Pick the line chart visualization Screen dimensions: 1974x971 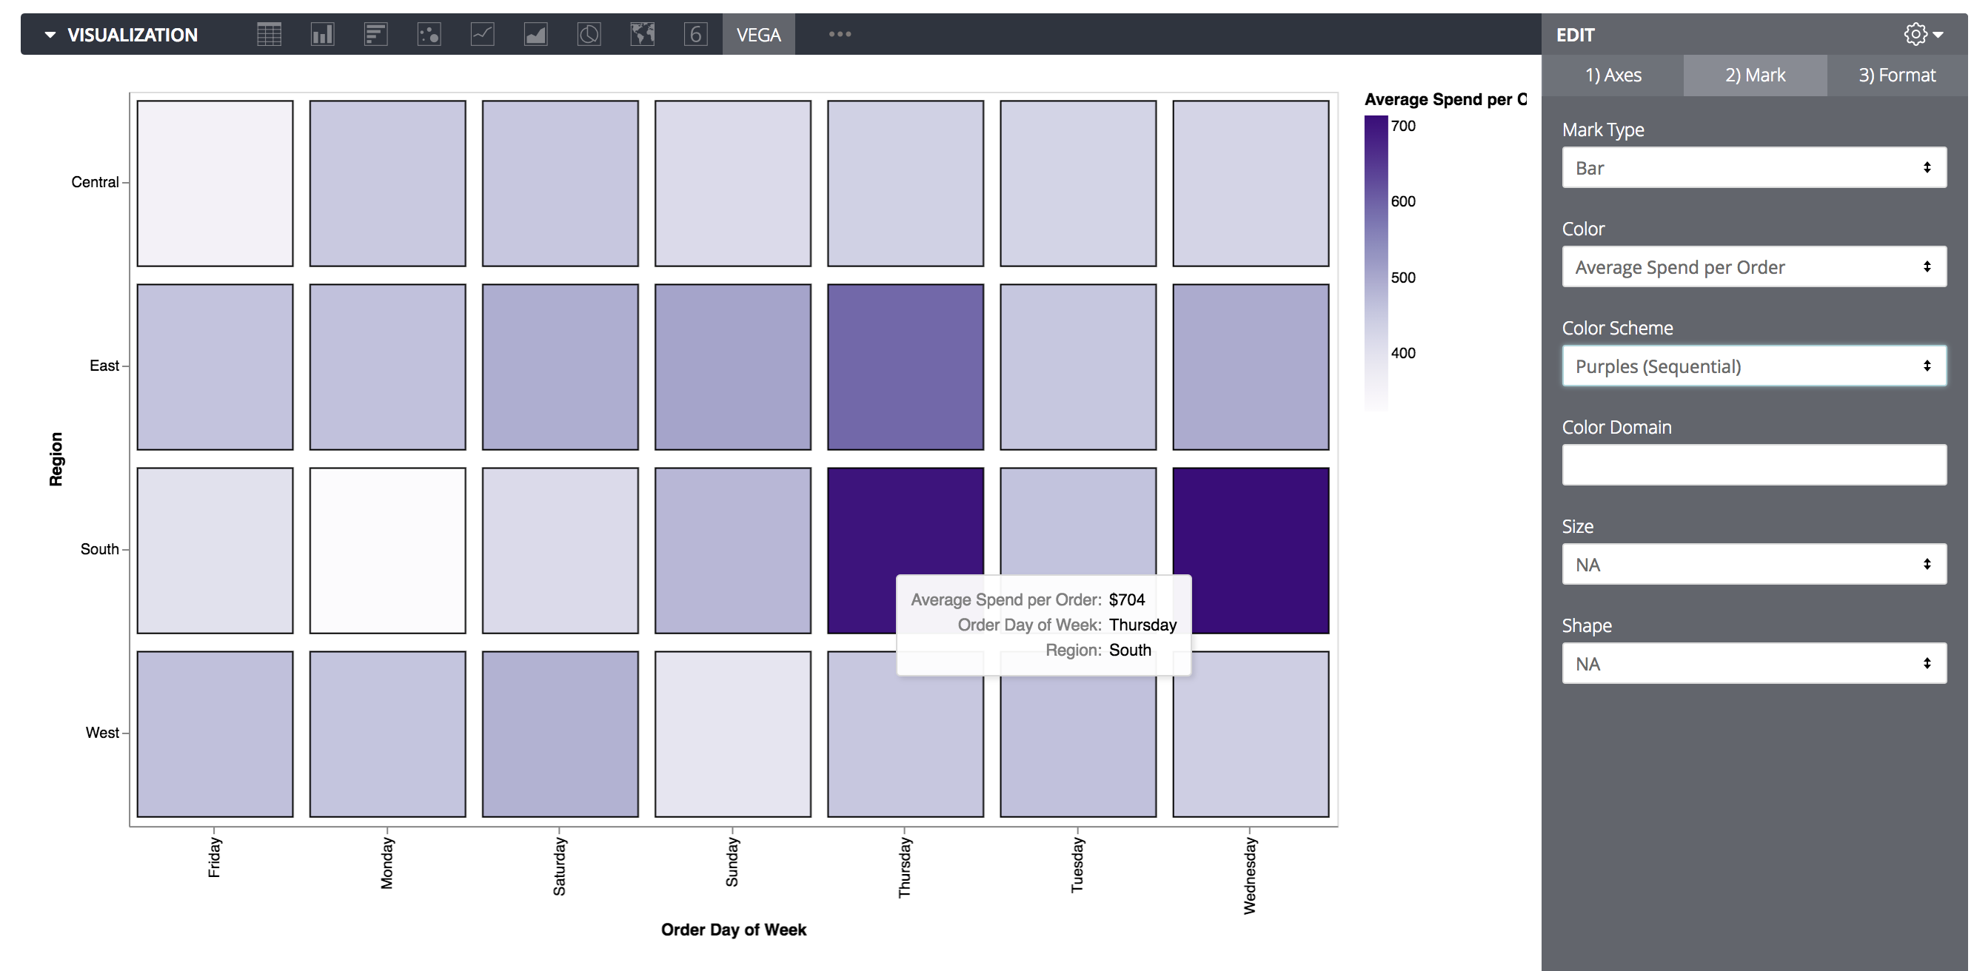click(x=482, y=35)
